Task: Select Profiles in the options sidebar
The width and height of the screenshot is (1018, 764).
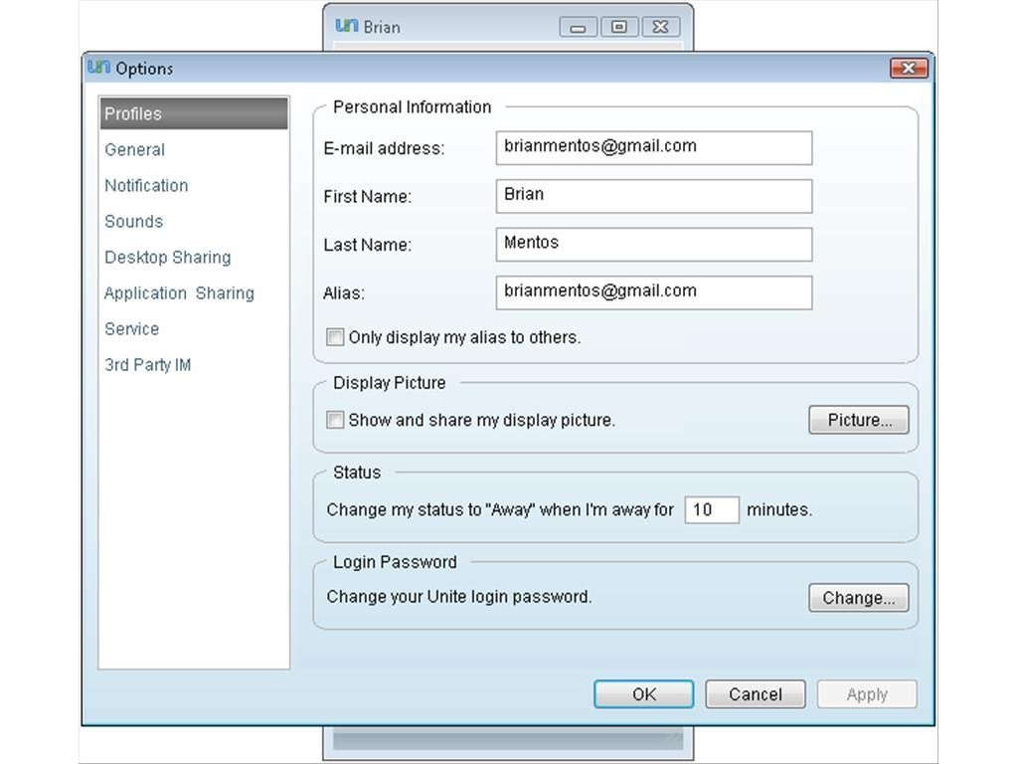Action: pos(194,113)
